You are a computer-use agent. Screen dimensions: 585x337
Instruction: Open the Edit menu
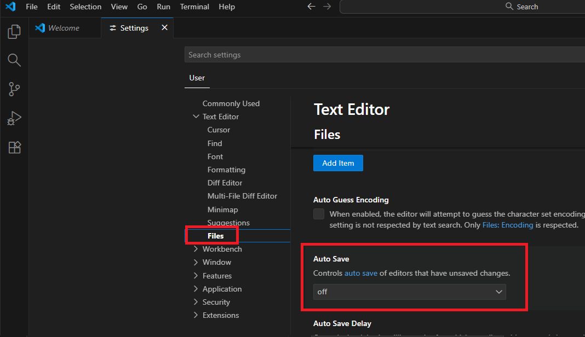pyautogui.click(x=54, y=7)
